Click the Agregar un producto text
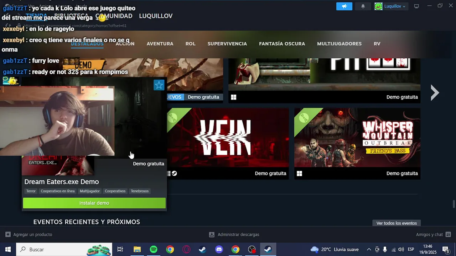Screen dimensions: 456x256 (x=33, y=235)
